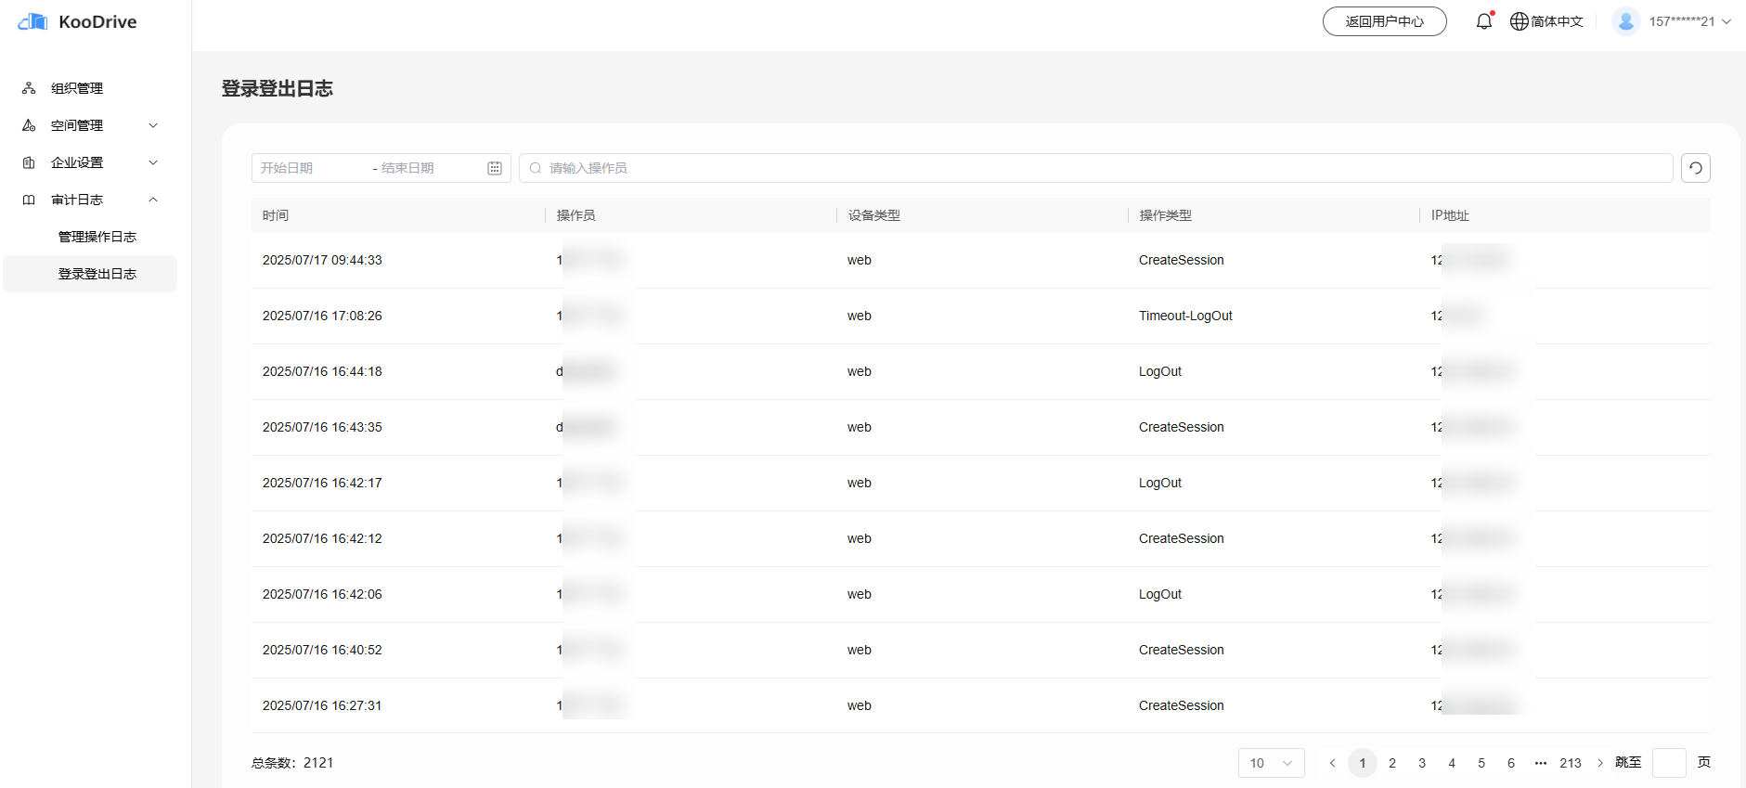Click the 总条数: 2121 total count
The height and width of the screenshot is (788, 1746).
tap(292, 763)
